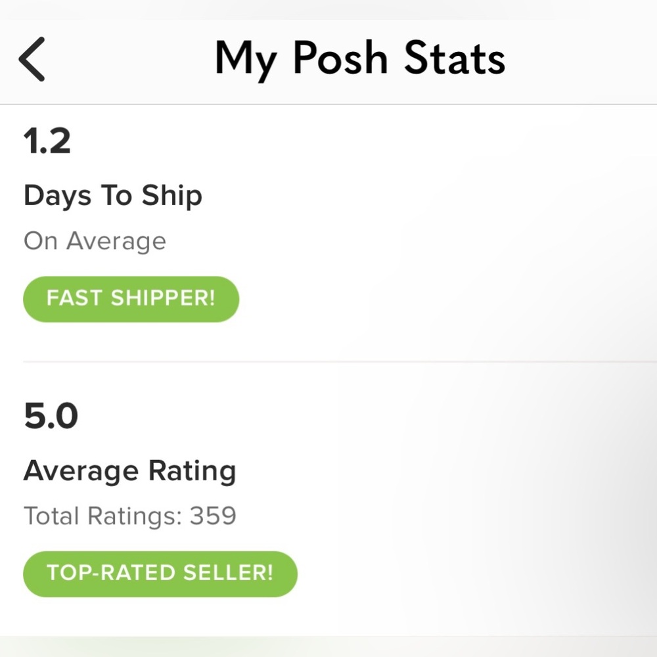Select the 5.0 rating value
This screenshot has height=657, width=657.
click(x=51, y=416)
